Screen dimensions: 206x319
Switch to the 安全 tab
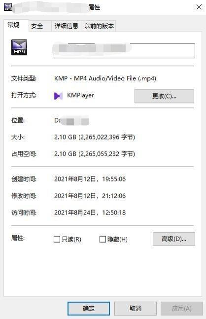click(40, 26)
